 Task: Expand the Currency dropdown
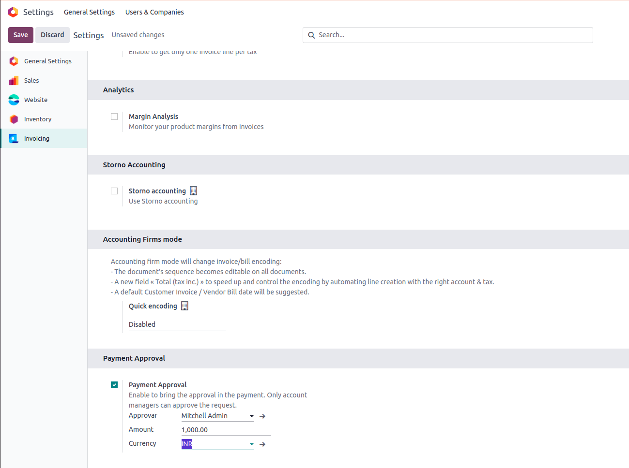point(251,444)
